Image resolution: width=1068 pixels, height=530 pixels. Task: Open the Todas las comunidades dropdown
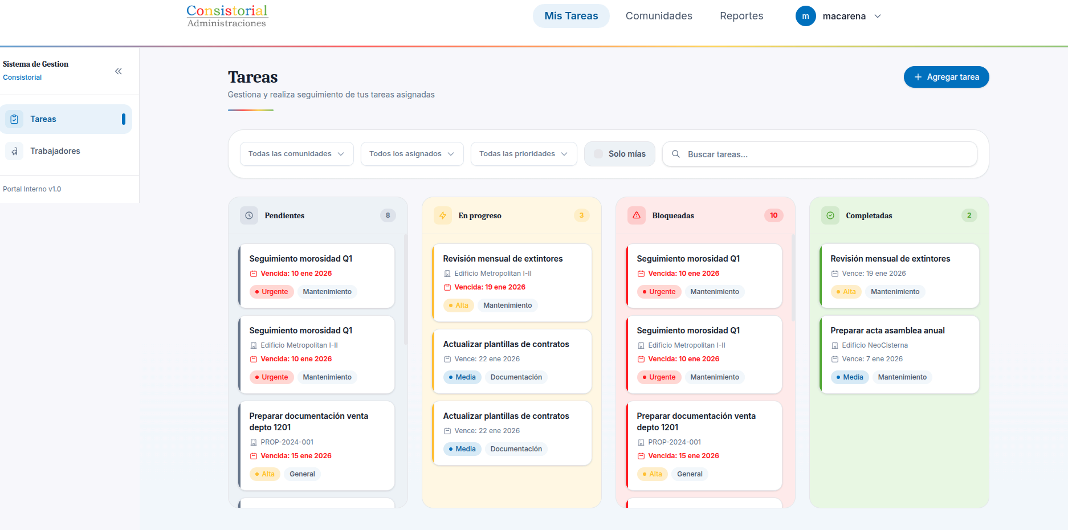(x=296, y=154)
